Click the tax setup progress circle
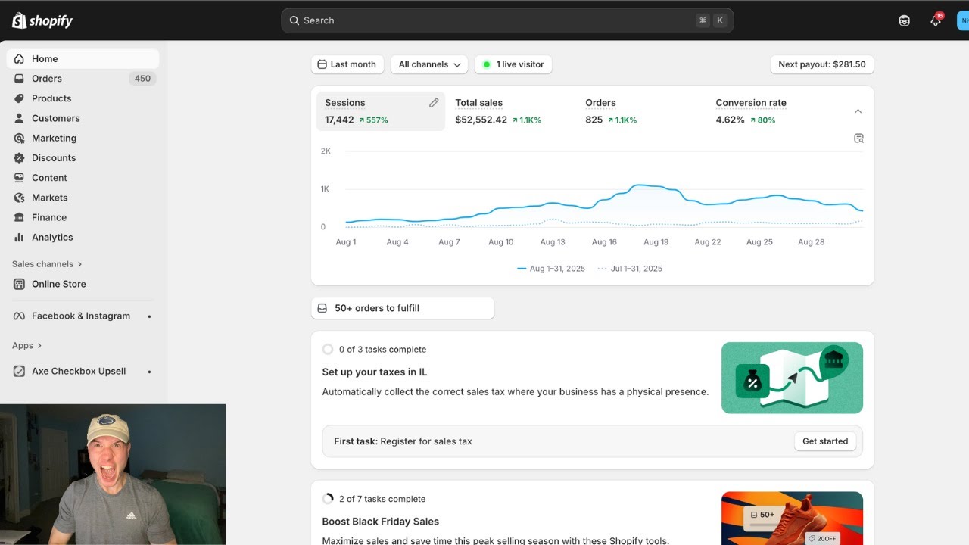This screenshot has width=969, height=545. (328, 350)
